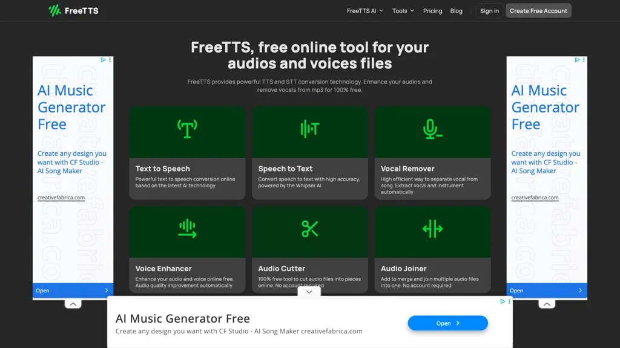Visit the creativefabrica.com link in the left ad
The height and width of the screenshot is (348, 620).
coord(61,198)
